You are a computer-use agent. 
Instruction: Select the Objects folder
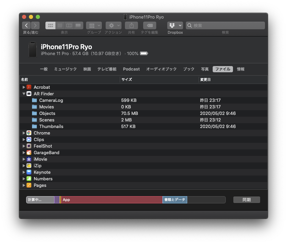[143, 113]
